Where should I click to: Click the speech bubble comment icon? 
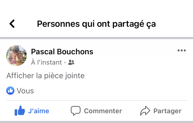tap(76, 111)
